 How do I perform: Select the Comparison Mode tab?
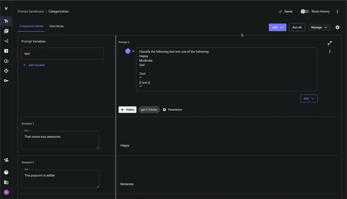(x=31, y=26)
